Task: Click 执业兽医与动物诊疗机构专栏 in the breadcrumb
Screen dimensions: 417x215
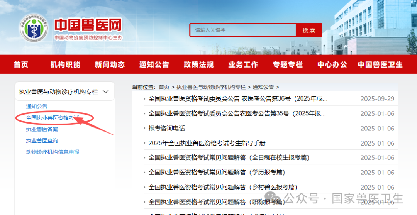Action: point(211,87)
